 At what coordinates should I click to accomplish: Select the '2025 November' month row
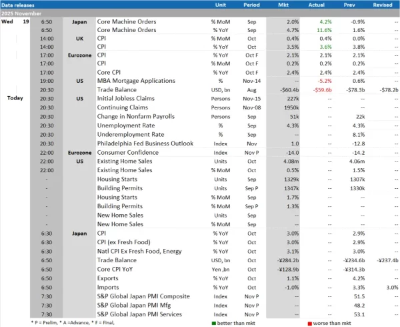point(25,13)
